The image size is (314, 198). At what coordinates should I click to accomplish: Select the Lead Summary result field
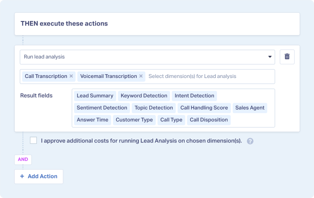[95, 96]
